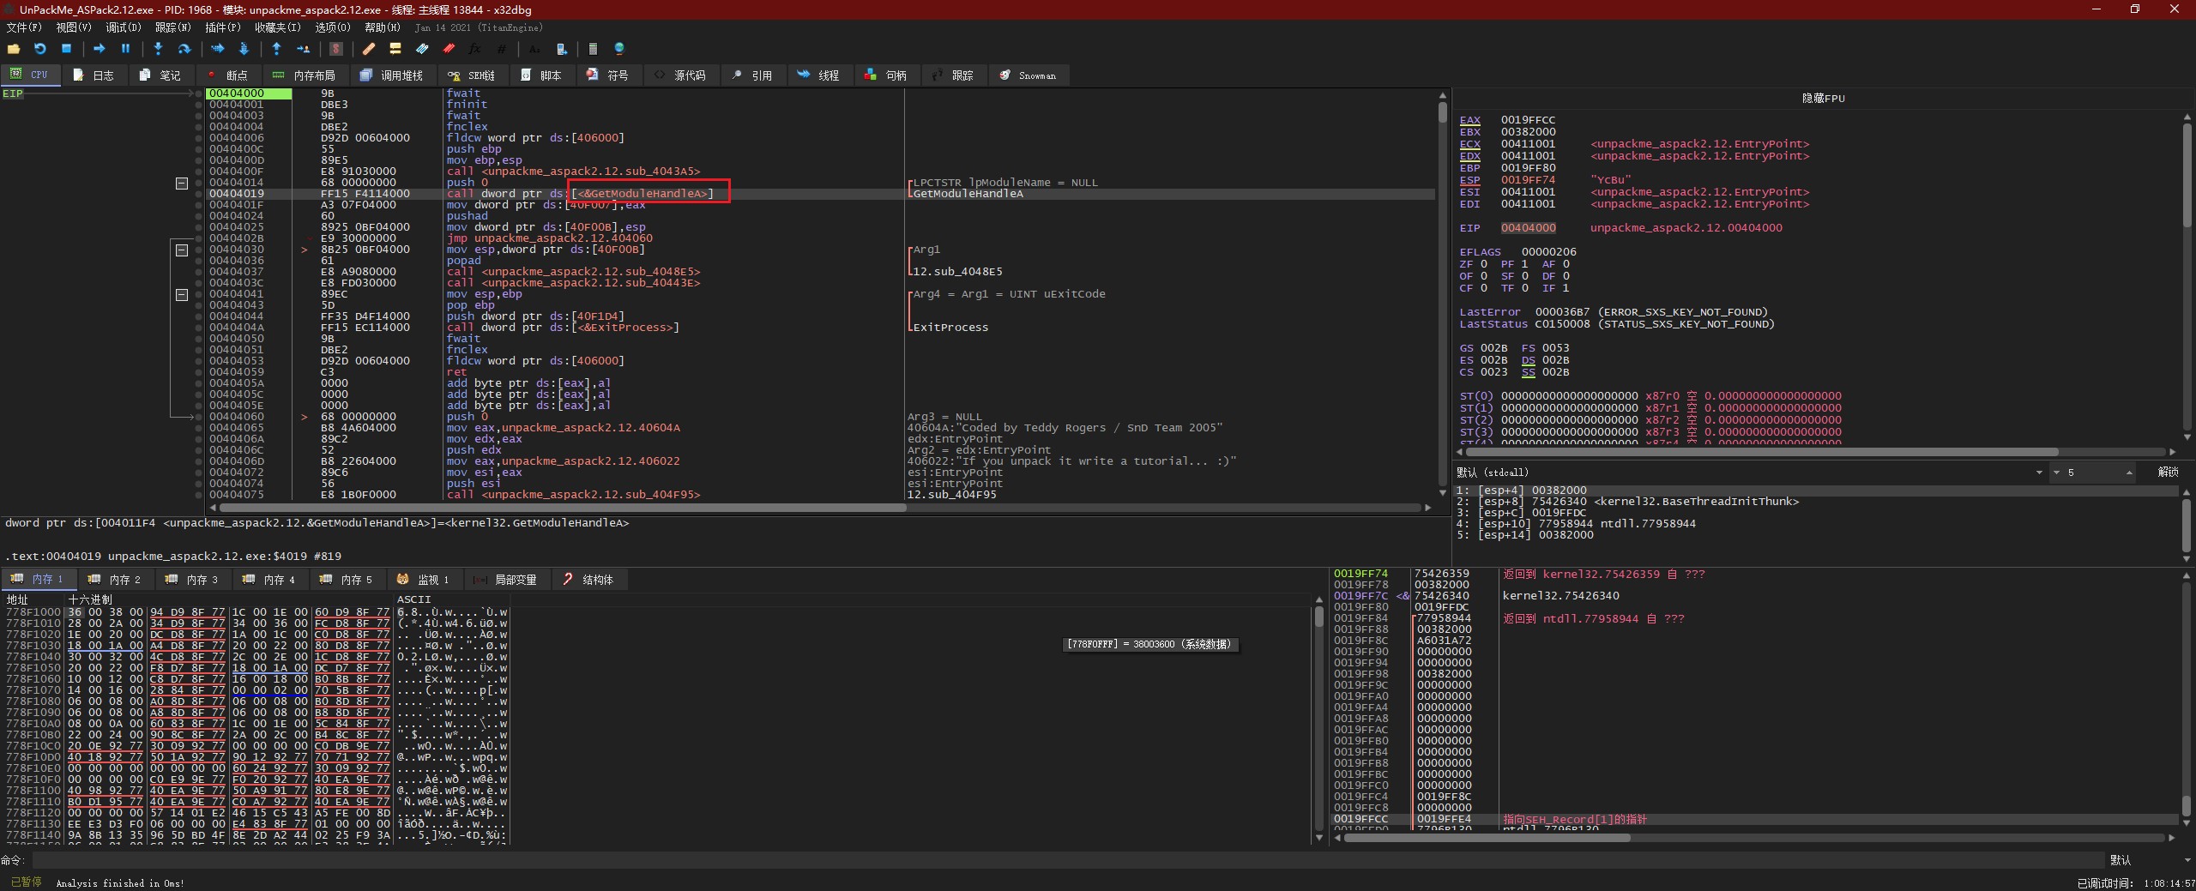Click the Step Over toolbar icon
Viewport: 2196px width, 891px height.
point(184,49)
